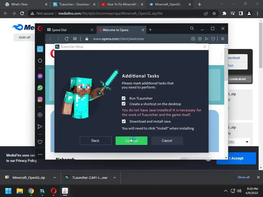263x197 pixels.
Task: Open Chrome extensions puzzle icon
Action: point(224,13)
